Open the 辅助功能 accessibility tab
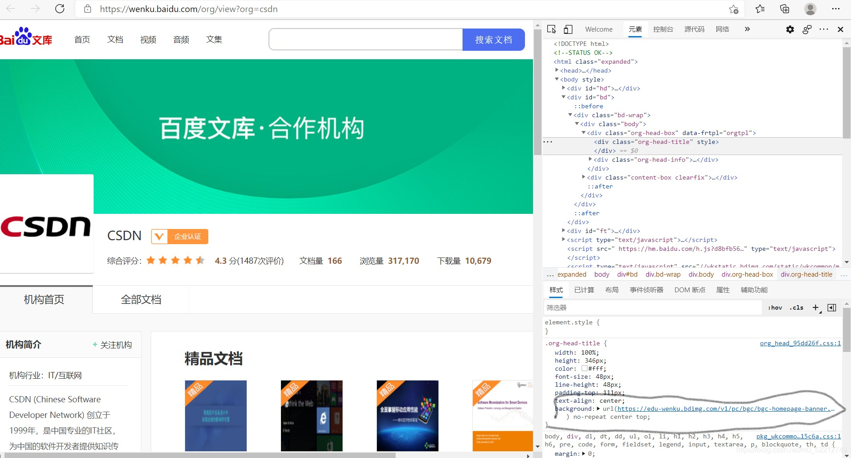This screenshot has height=458, width=851. click(x=754, y=290)
